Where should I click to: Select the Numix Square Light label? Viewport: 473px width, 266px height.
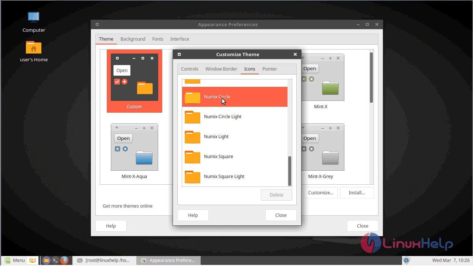(224, 177)
